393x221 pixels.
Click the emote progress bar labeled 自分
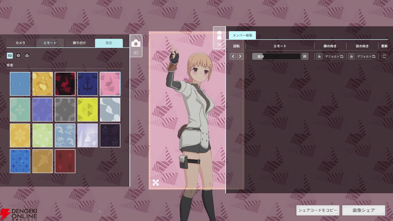tap(276, 56)
